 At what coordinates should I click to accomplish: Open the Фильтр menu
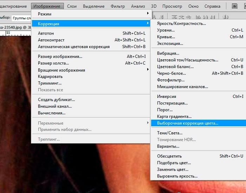point(117,6)
